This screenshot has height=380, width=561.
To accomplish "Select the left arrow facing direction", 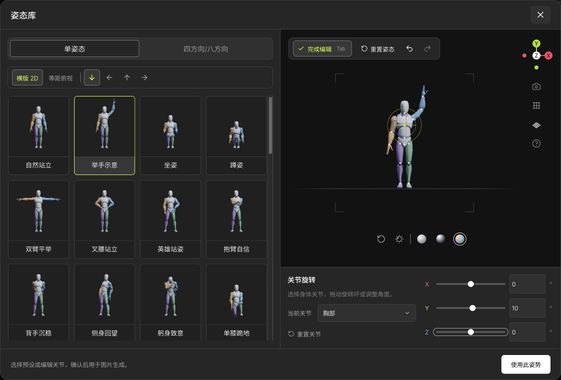I will pos(110,77).
